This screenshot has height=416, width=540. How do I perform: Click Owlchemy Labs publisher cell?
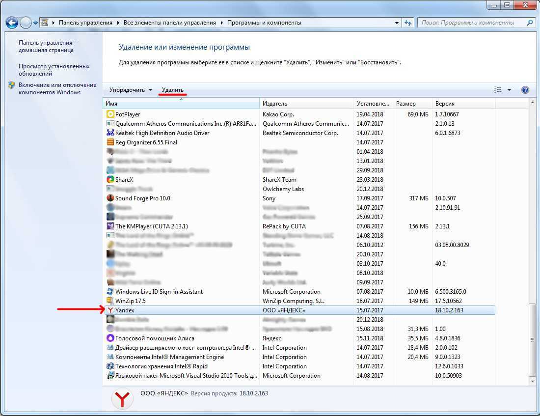(x=283, y=189)
